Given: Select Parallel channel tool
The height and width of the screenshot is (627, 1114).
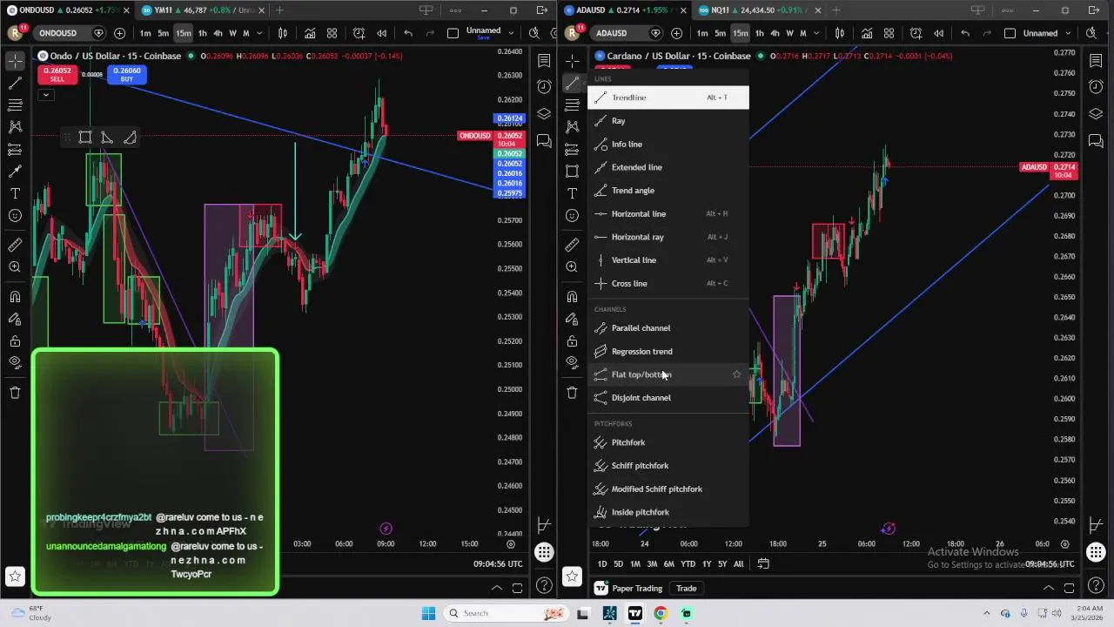Looking at the screenshot, I should (x=668, y=328).
